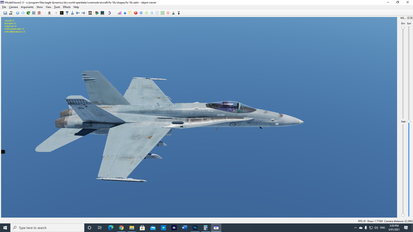This screenshot has width=413, height=232.
Task: Click the 'objects: 0' overlay text
Action: pos(9,21)
